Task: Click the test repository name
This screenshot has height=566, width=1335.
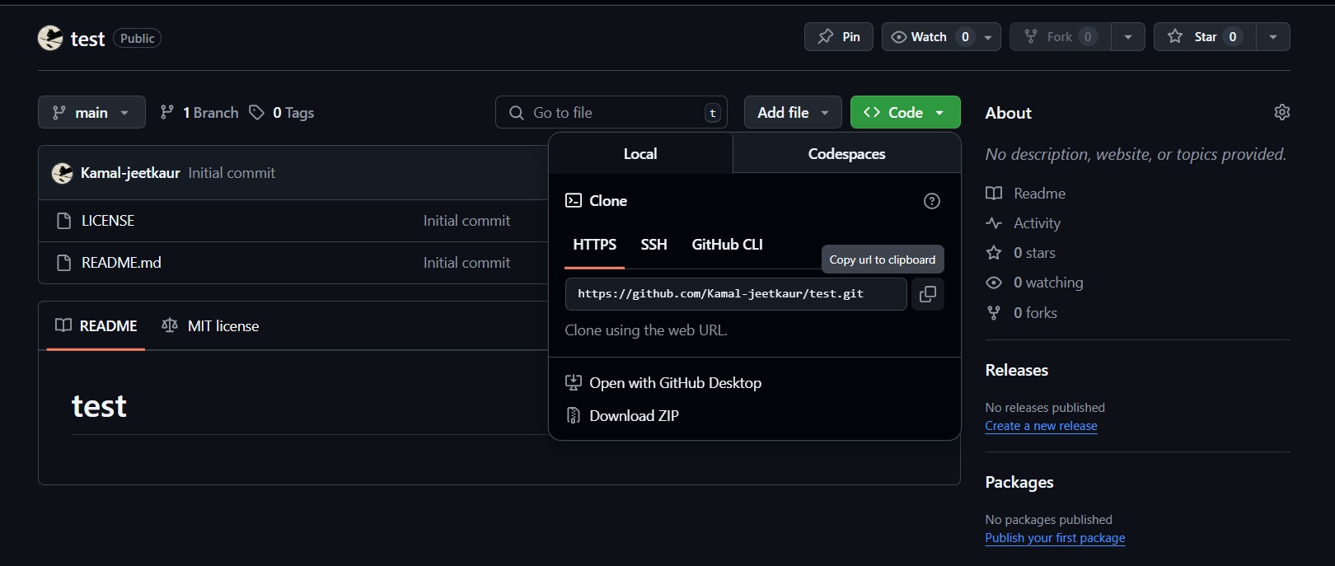Action: (x=87, y=39)
